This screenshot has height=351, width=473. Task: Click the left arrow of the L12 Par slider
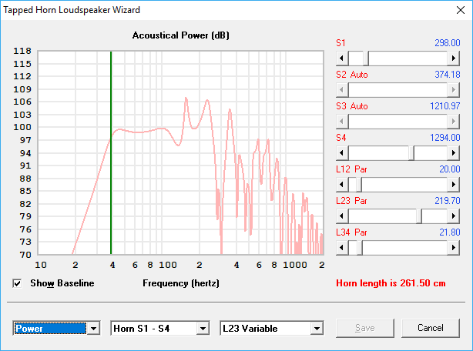[342, 185]
